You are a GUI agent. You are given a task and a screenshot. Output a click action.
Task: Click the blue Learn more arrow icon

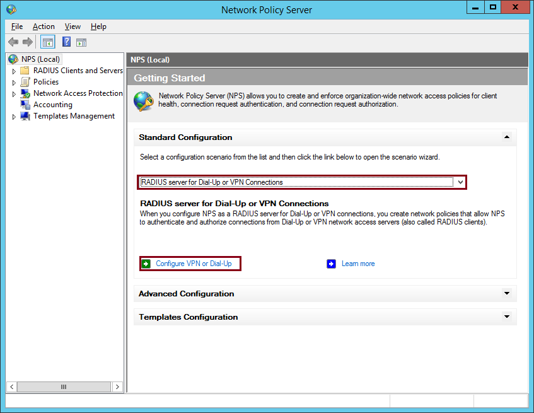[332, 264]
